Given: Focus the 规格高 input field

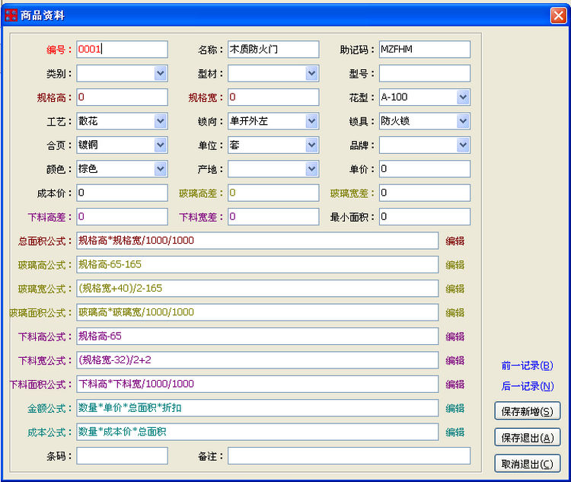Looking at the screenshot, I should point(122,97).
